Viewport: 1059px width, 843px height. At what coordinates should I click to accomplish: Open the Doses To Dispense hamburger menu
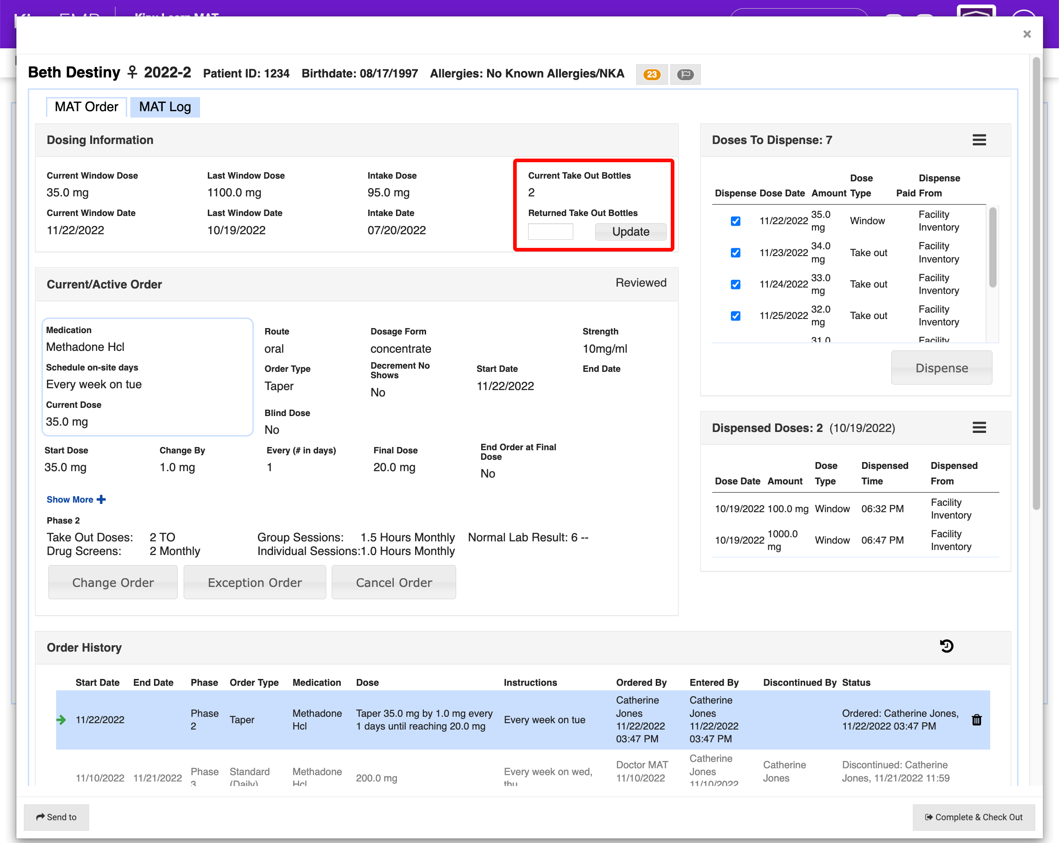[978, 140]
